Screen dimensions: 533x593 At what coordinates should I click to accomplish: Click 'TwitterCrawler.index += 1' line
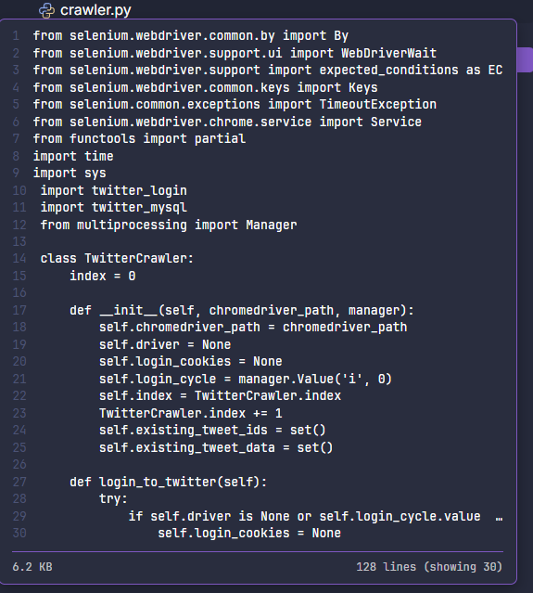191,413
